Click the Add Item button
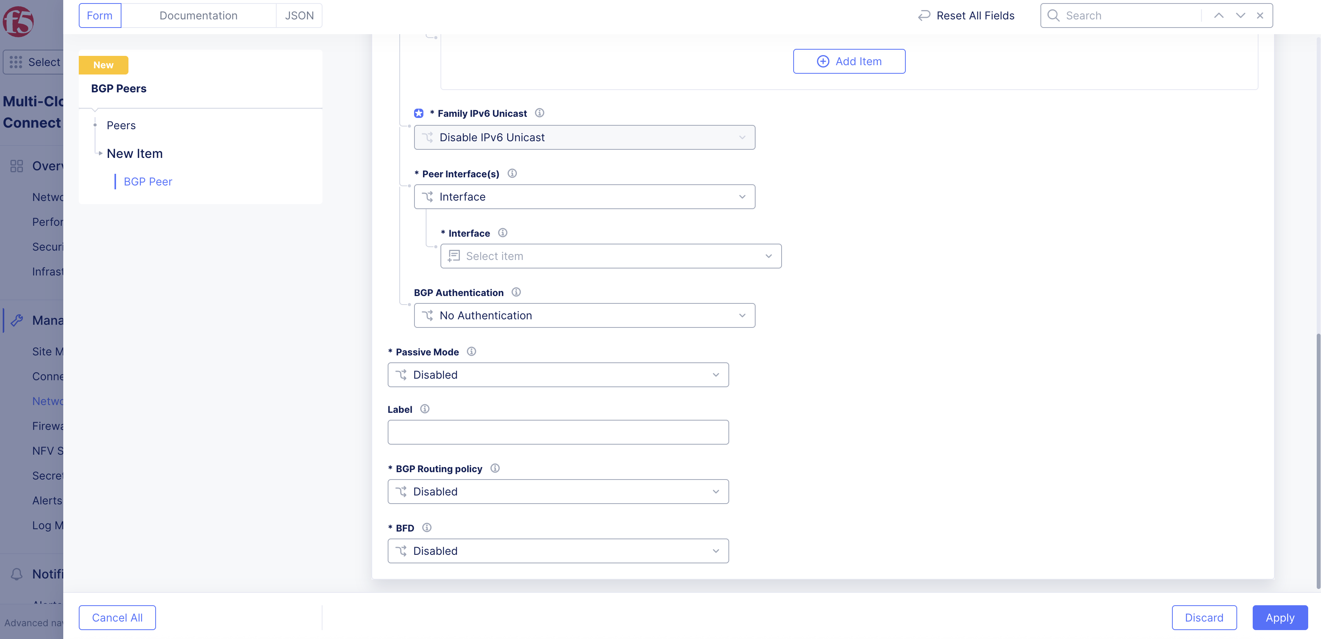The height and width of the screenshot is (639, 1321). tap(849, 61)
